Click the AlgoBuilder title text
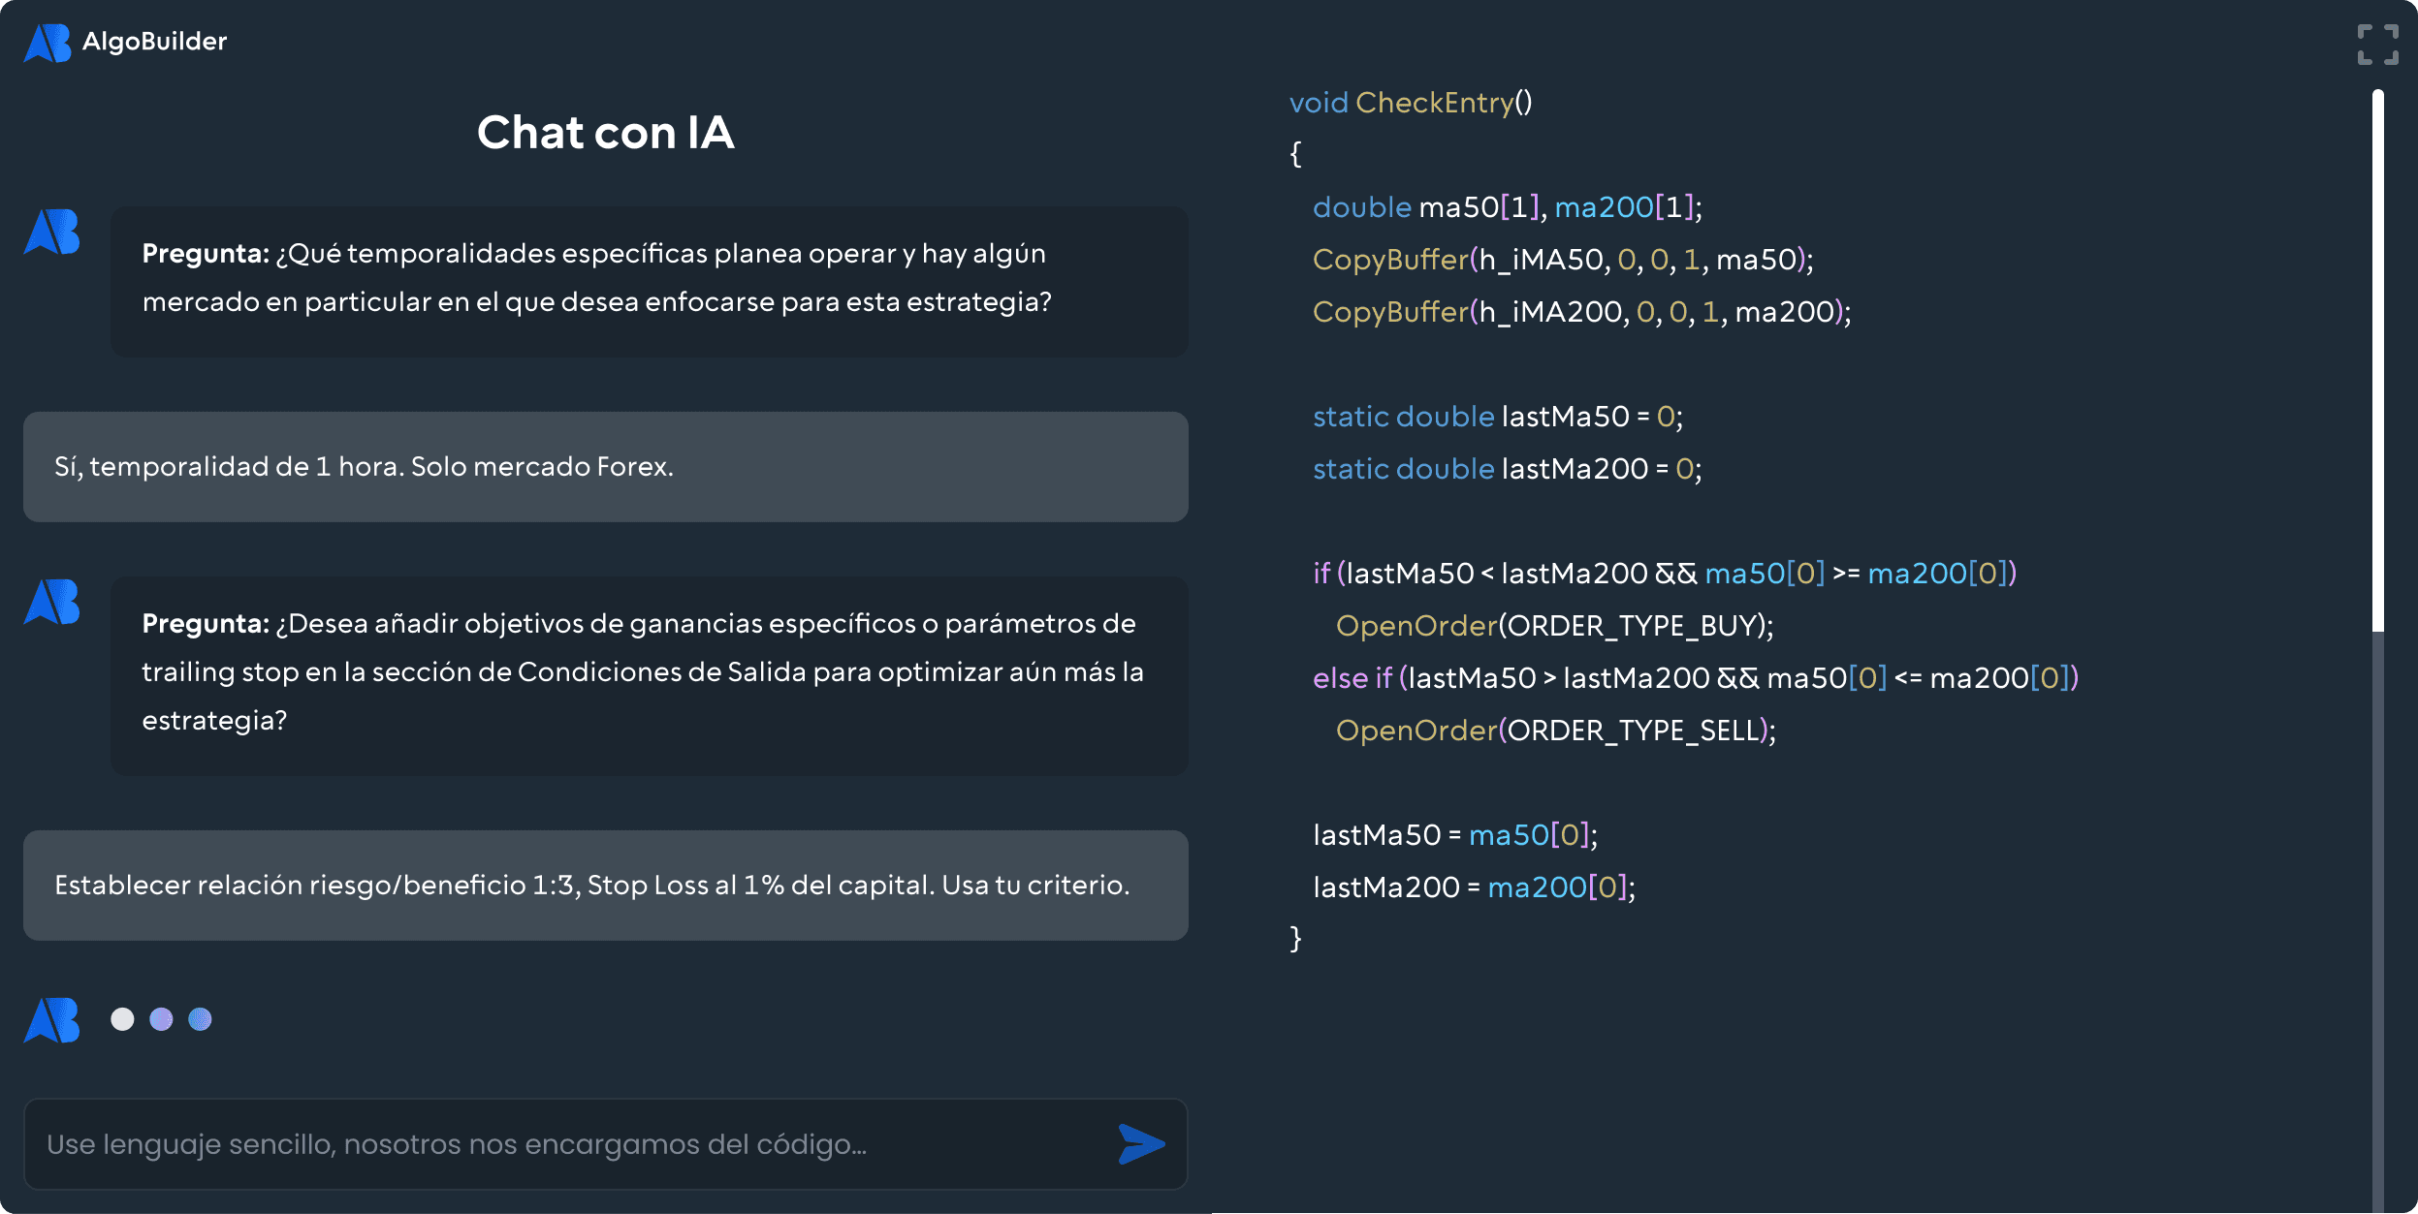The image size is (2418, 1214). pyautogui.click(x=155, y=41)
